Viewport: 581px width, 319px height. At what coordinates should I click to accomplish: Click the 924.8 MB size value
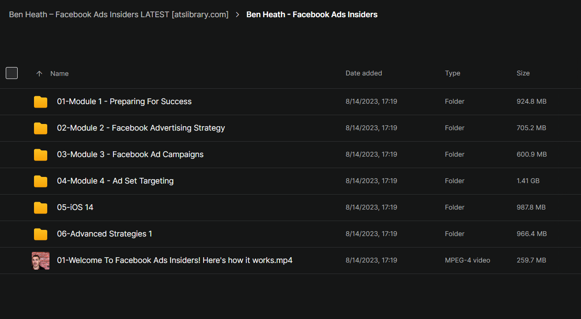coord(532,101)
